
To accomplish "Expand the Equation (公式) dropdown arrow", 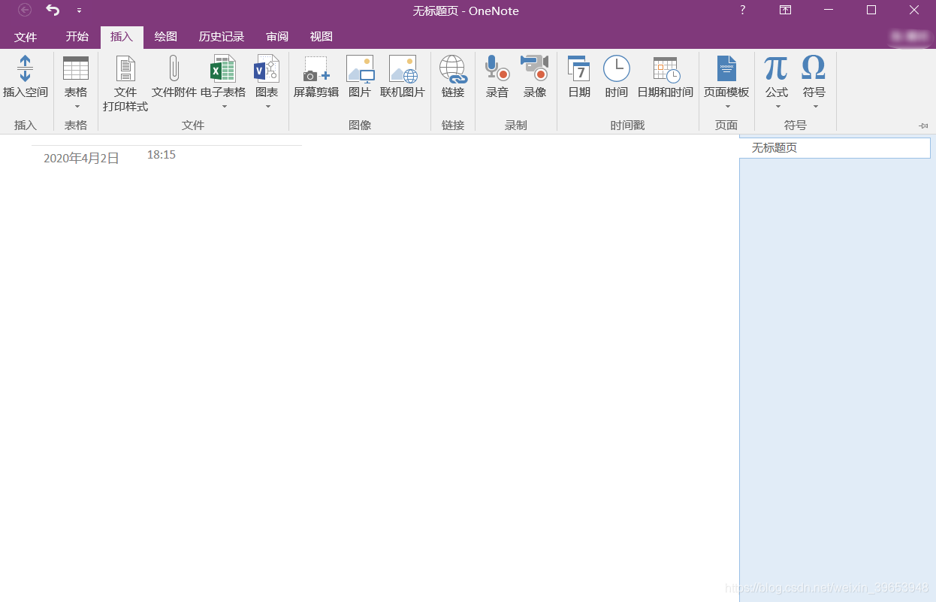I will pos(777,107).
